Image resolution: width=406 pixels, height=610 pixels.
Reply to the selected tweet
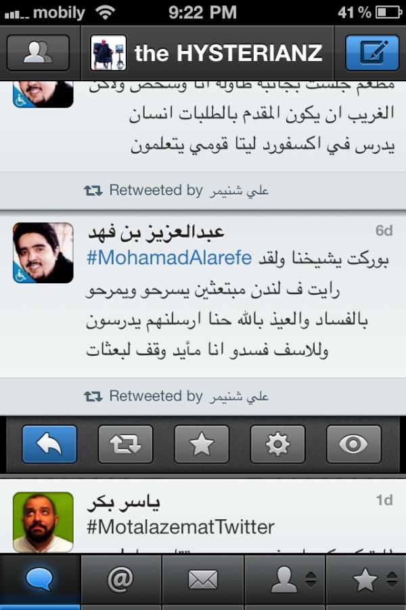point(49,444)
